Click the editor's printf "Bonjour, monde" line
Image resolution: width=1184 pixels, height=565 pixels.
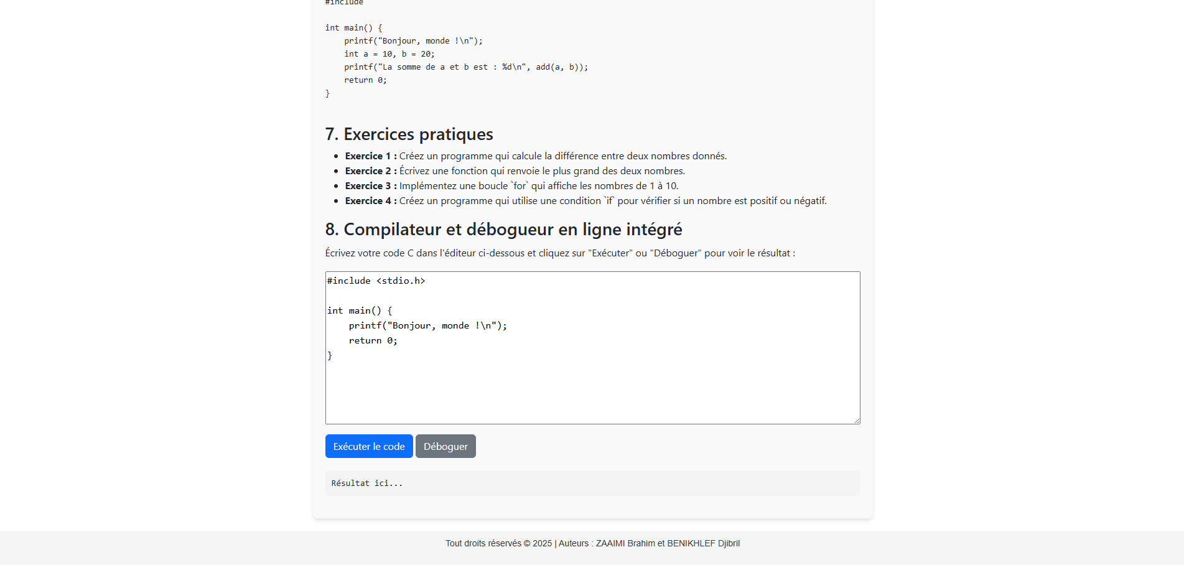tap(427, 325)
